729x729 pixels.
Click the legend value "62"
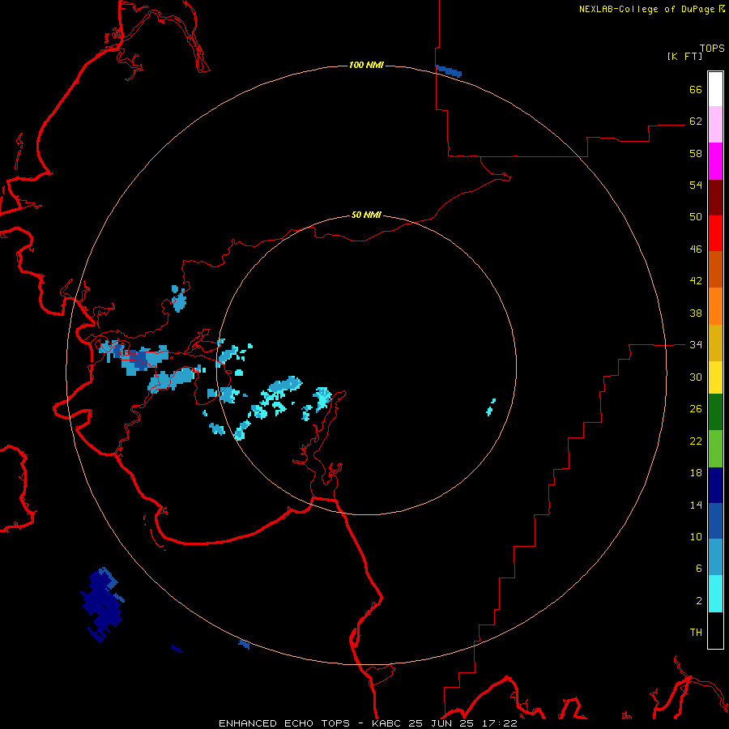point(696,122)
